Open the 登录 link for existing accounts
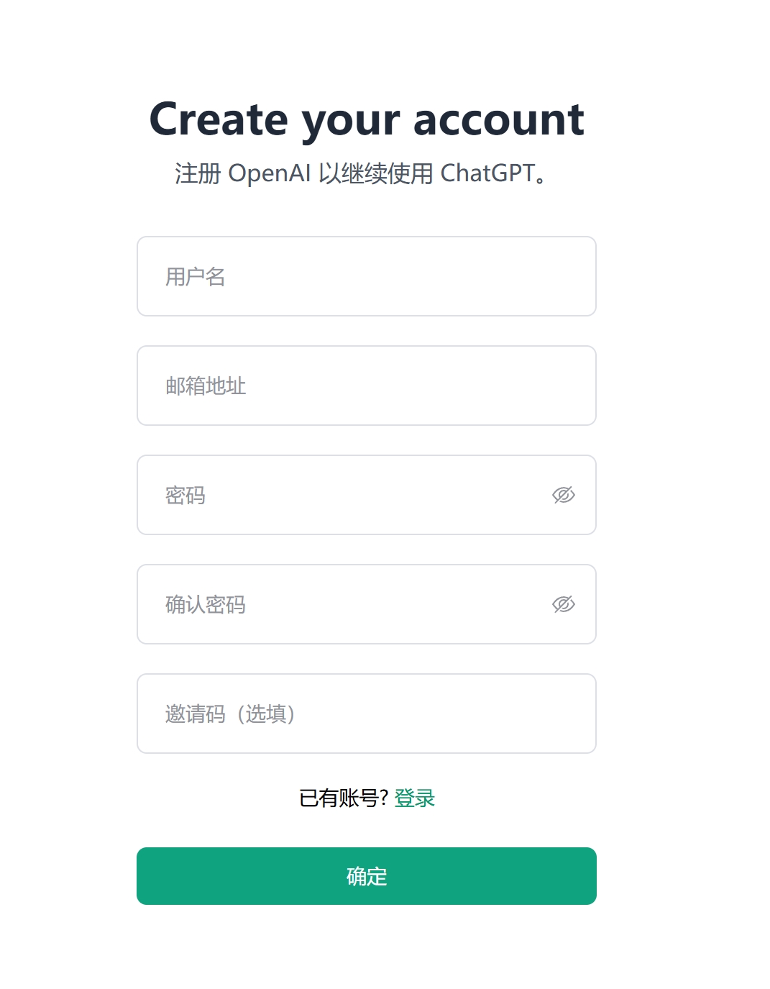The width and height of the screenshot is (770, 989). click(415, 798)
